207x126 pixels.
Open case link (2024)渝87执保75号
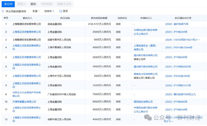click(177, 24)
